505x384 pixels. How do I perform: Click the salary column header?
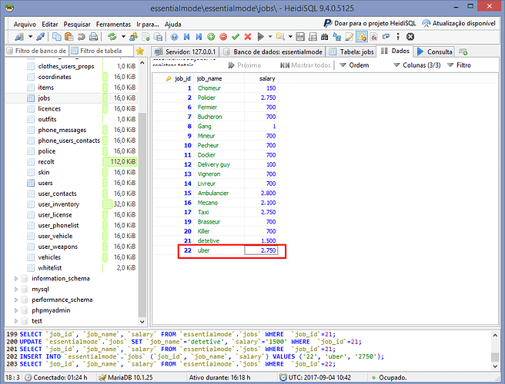pyautogui.click(x=260, y=79)
